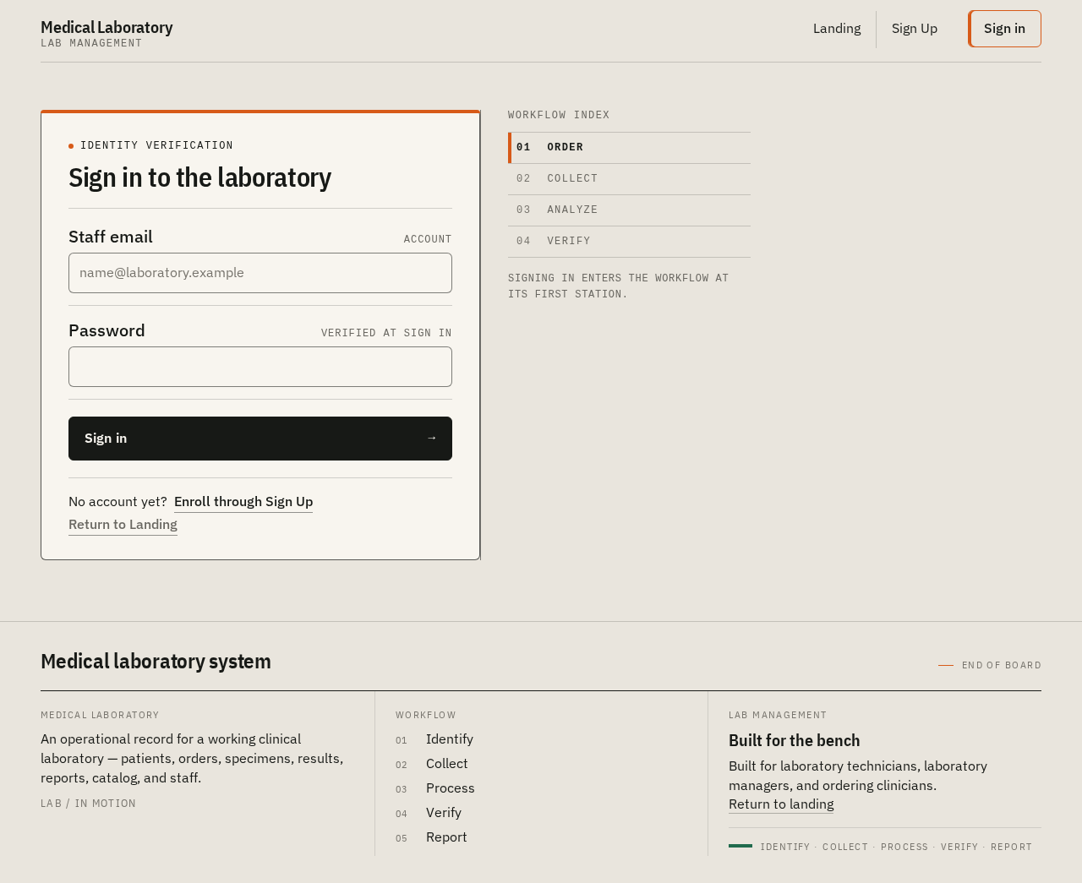This screenshot has width=1082, height=883.
Task: Click the Return to Landing link
Action: 123,525
